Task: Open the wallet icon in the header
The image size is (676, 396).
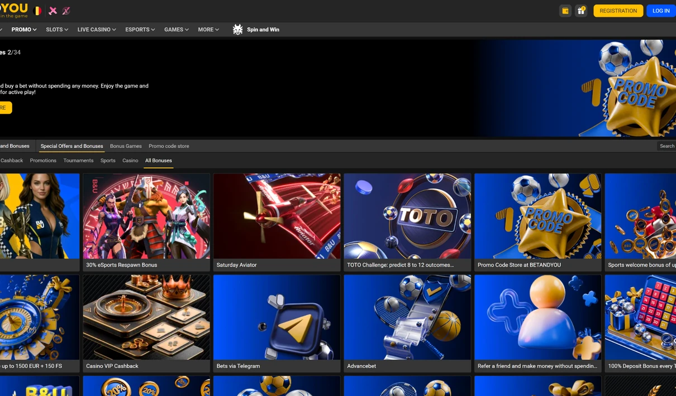Action: pyautogui.click(x=565, y=11)
